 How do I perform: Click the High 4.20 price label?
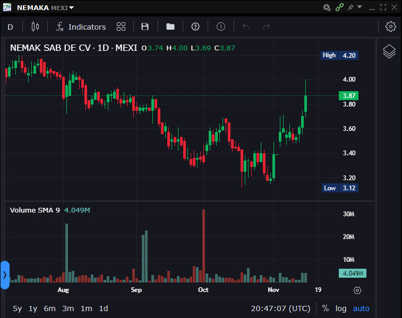pos(339,55)
